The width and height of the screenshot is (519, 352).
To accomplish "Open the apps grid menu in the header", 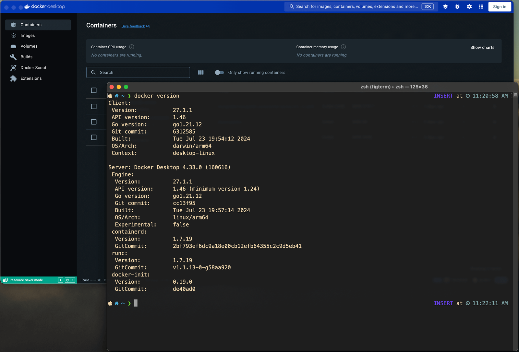I will tap(481, 6).
